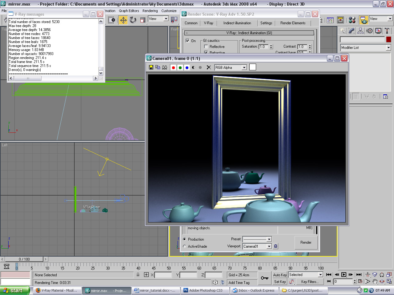Image resolution: width=394 pixels, height=295 pixels.
Task: Click the dark red object color swatch
Action: pyautogui.click(x=388, y=39)
